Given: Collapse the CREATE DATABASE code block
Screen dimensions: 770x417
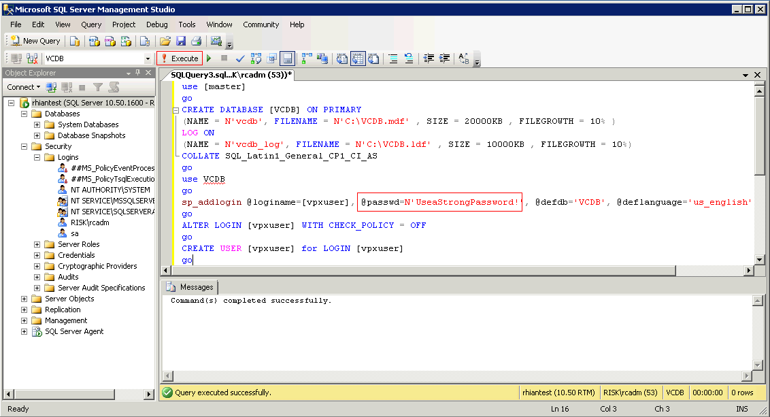Looking at the screenshot, I should tap(175, 110).
